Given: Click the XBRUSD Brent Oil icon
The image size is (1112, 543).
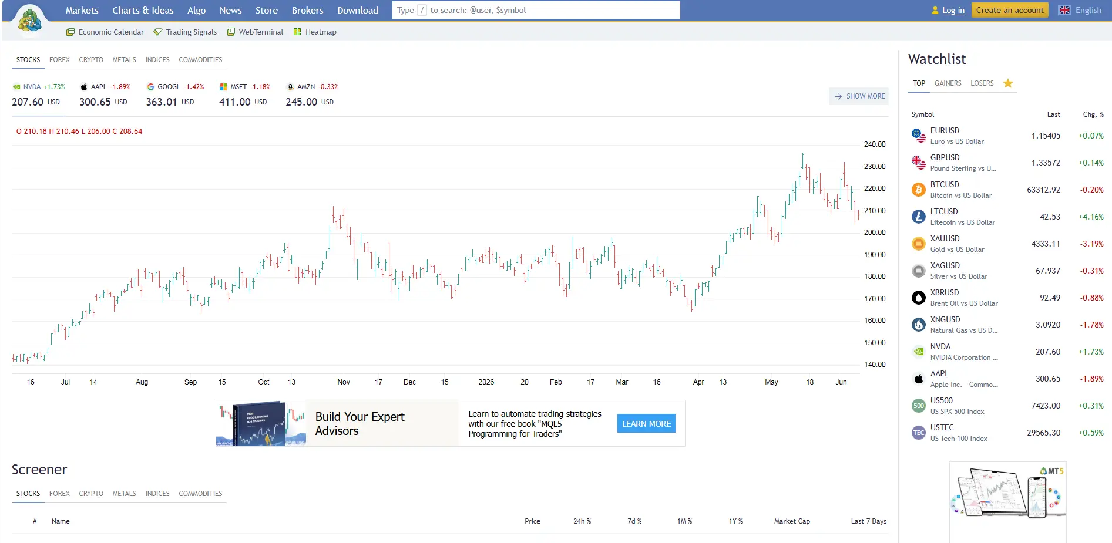Looking at the screenshot, I should coord(919,298).
